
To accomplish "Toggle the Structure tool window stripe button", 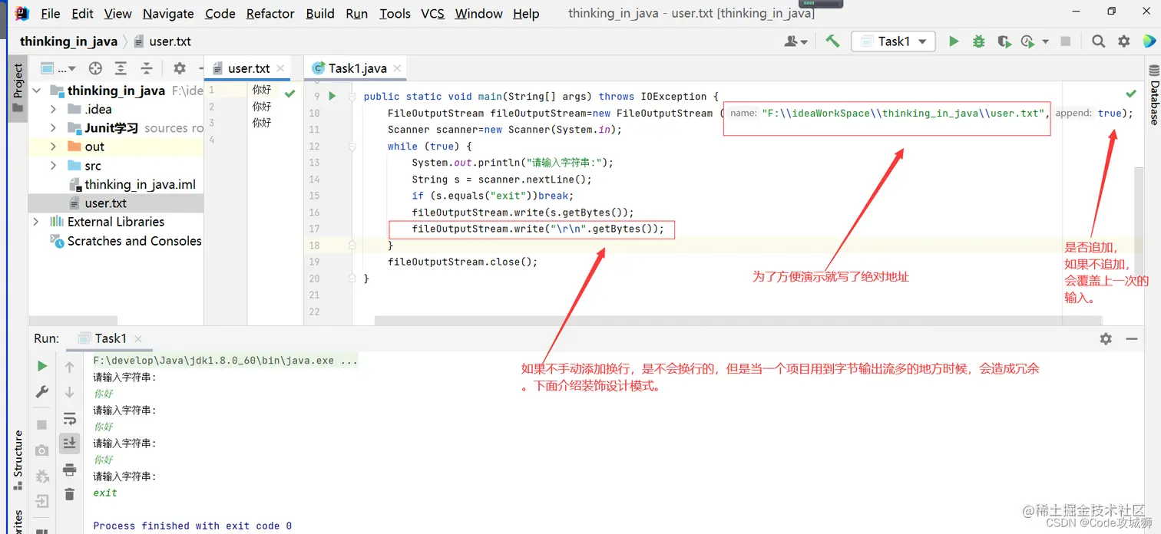I will pos(19,459).
